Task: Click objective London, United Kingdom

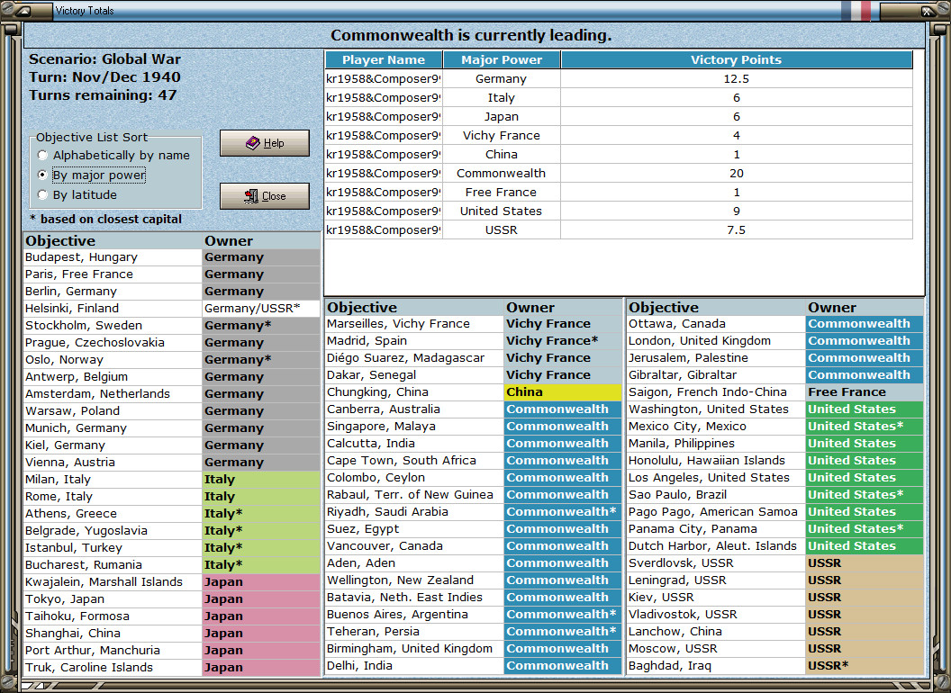Action: coord(716,341)
